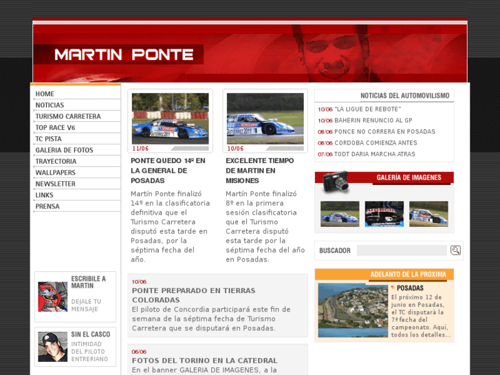Viewport: 500px width, 375px height.
Task: Open the LINKS menu item
Action: point(44,195)
